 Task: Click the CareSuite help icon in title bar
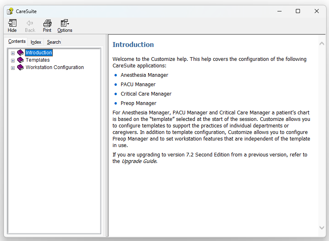tap(10, 11)
